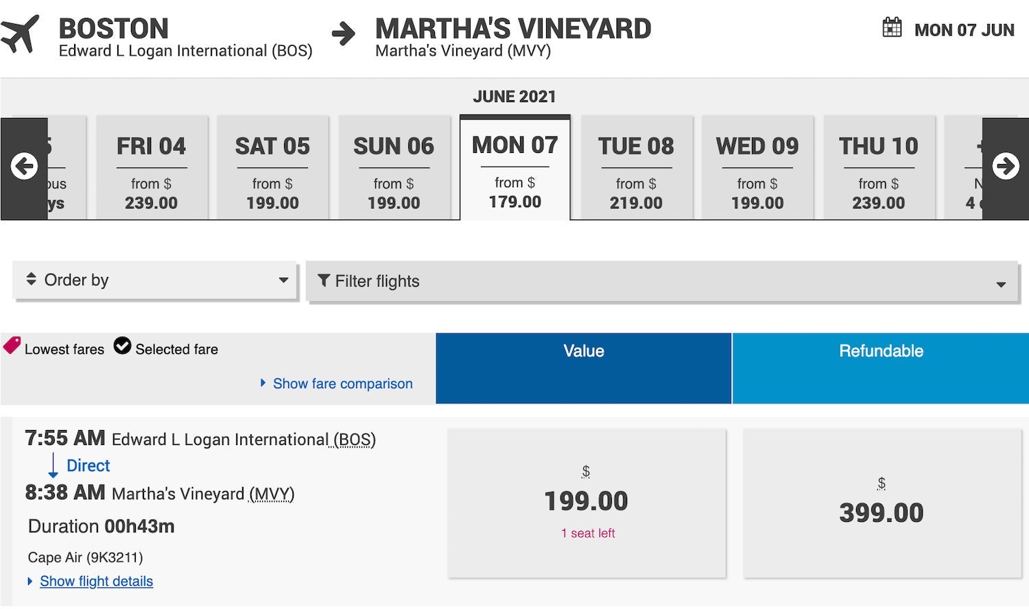Choose the SAT 05 date tab
Viewport: 1029px width, 609px height.
(x=272, y=169)
